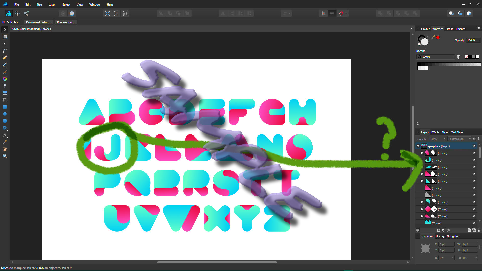Select the Corner tool
Viewport: 482px width, 271px height.
click(x=5, y=51)
